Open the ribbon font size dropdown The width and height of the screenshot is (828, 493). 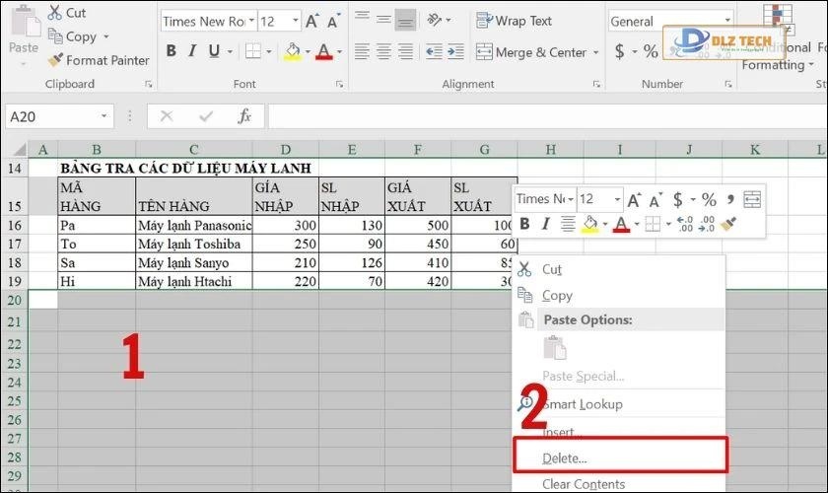(x=296, y=21)
